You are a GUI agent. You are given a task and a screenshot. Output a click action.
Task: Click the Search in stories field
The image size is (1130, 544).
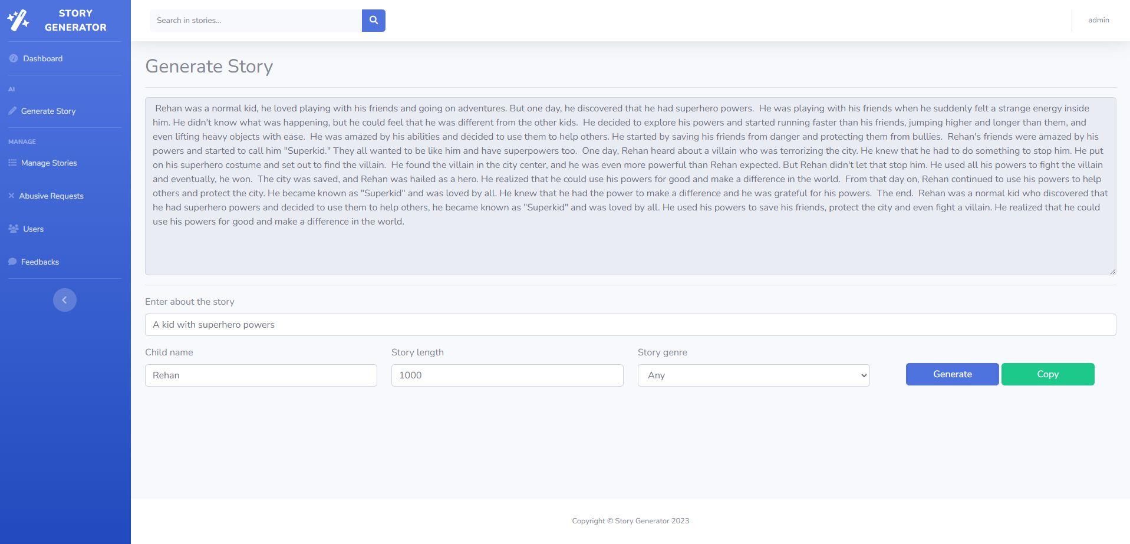255,21
